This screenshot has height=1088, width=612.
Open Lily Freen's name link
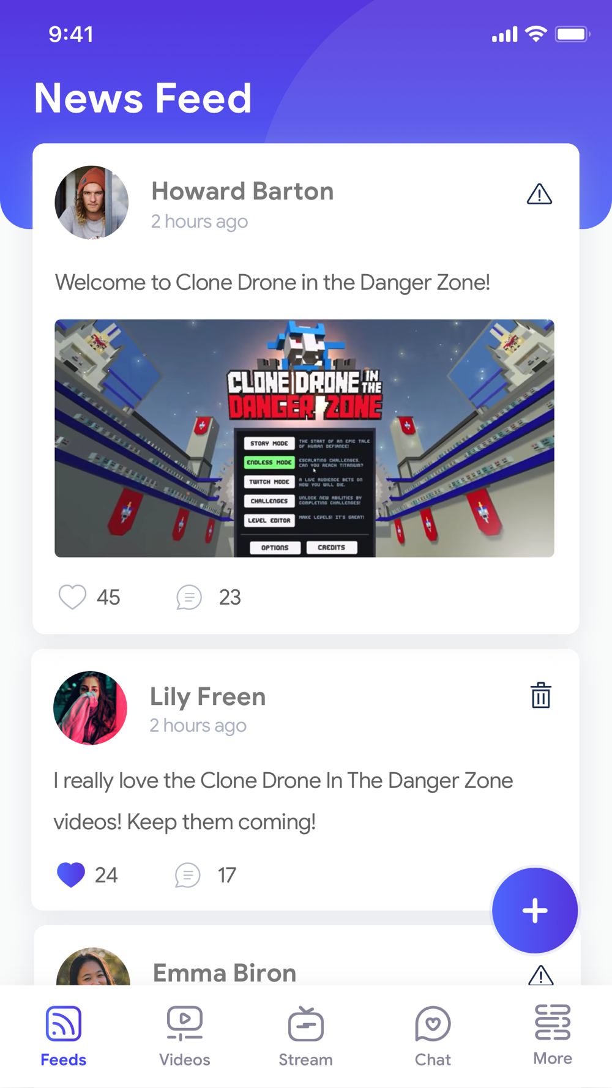click(208, 696)
